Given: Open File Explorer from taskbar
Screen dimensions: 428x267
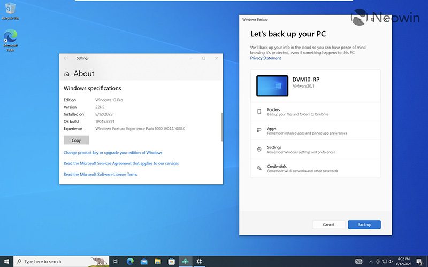Looking at the screenshot, I should point(158,262).
